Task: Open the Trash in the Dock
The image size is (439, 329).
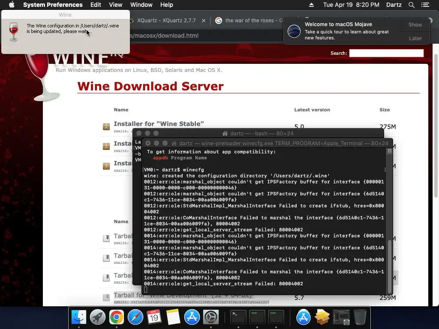Action: 360,317
